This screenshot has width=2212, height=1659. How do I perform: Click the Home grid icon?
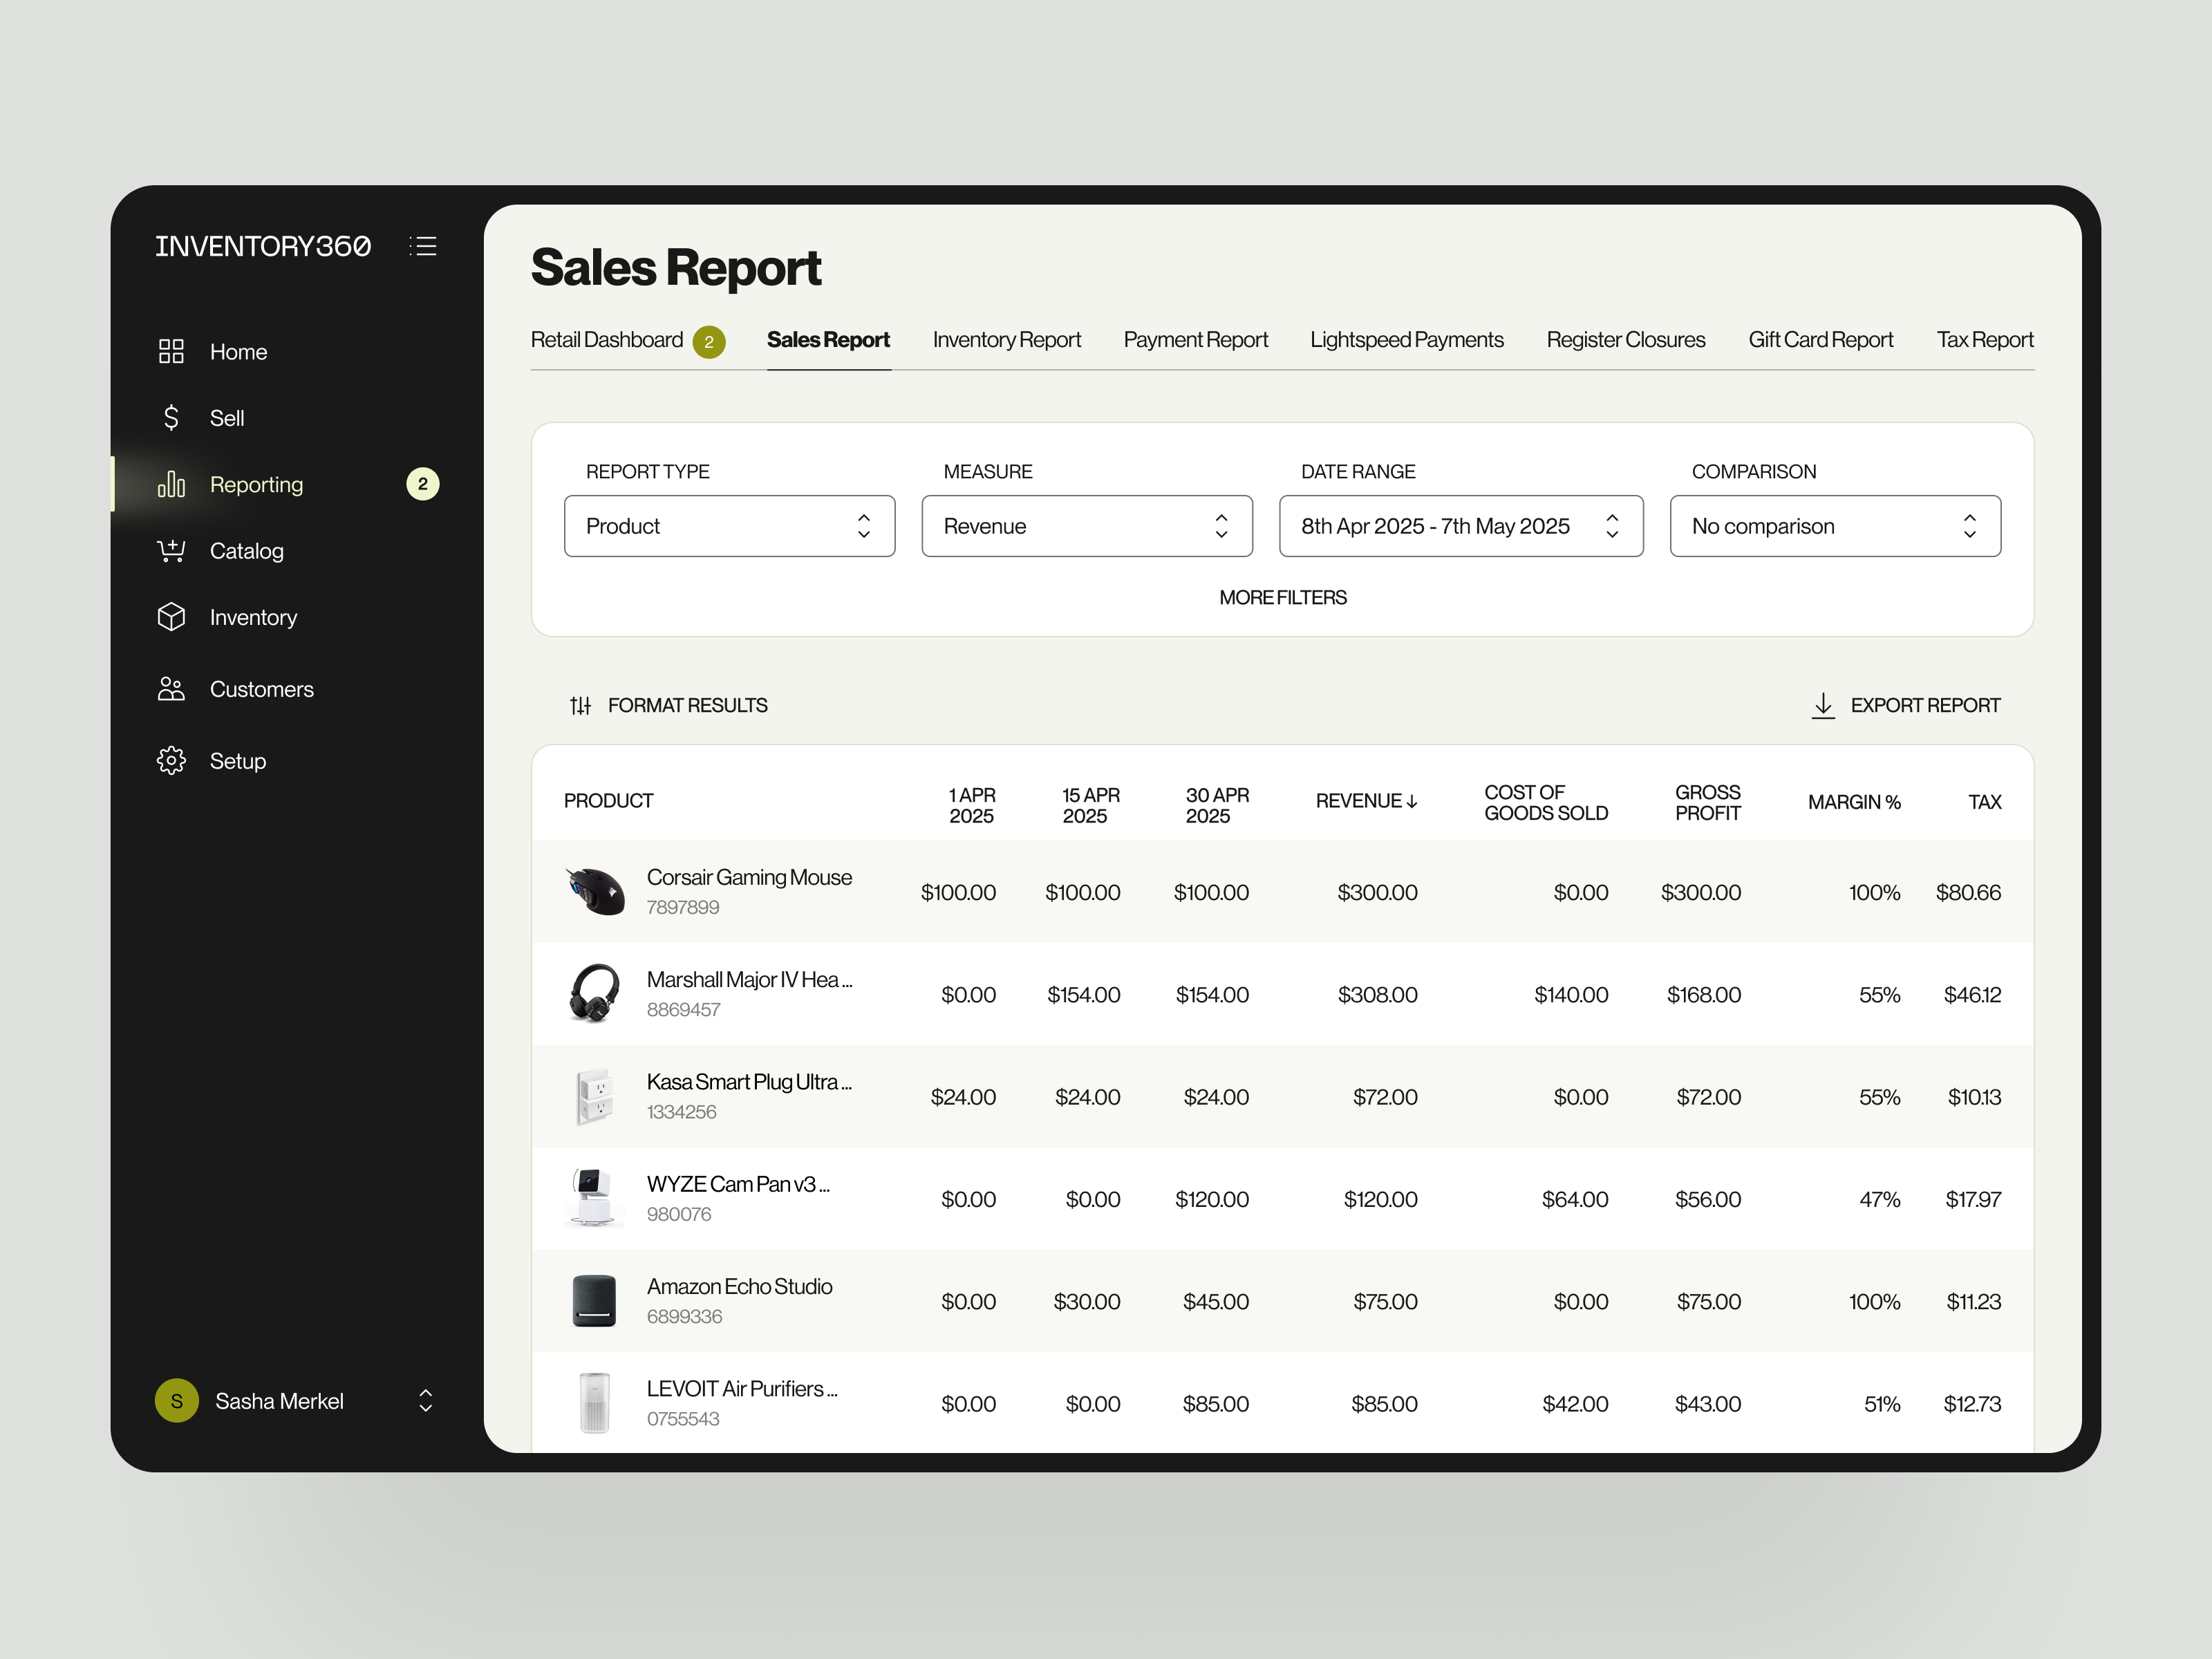coord(171,351)
